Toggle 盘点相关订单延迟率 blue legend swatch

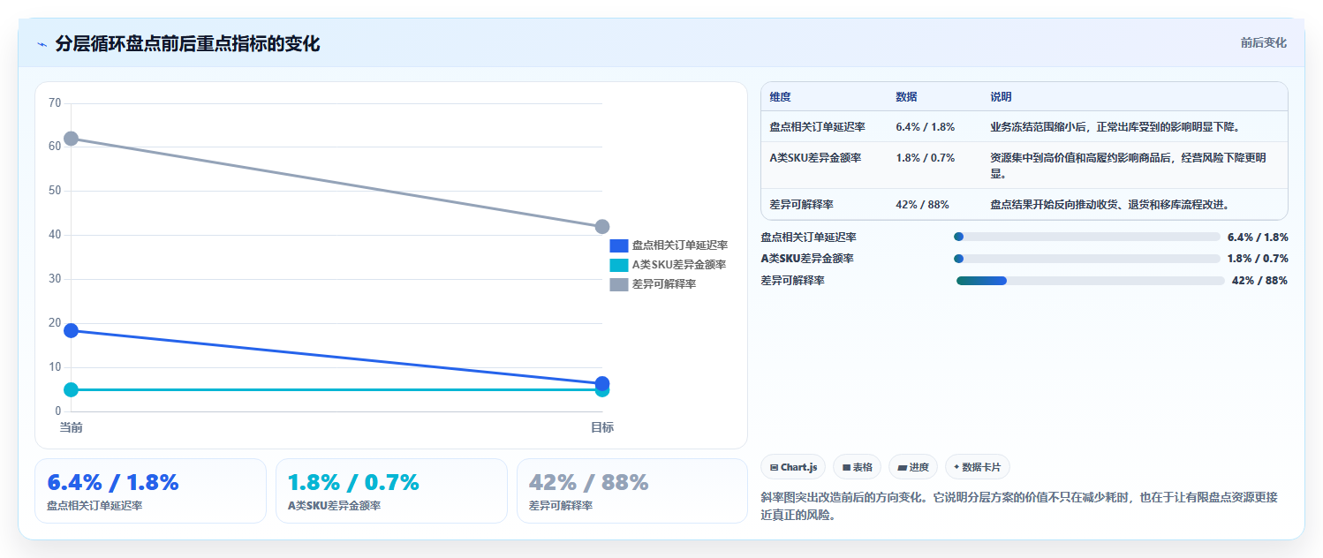coord(618,245)
